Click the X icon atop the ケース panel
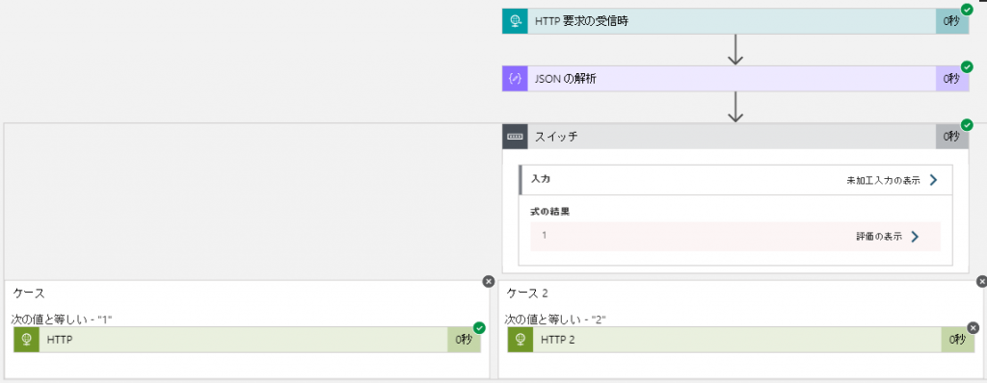 click(489, 281)
